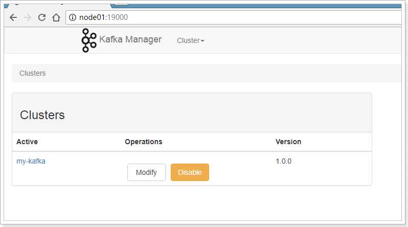Click the browser Forward arrow

coord(28,17)
